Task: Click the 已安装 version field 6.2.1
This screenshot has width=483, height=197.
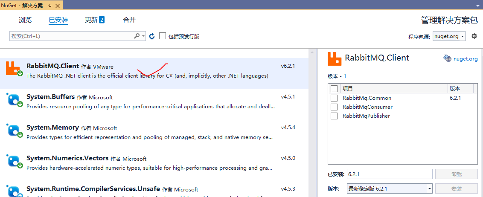Action: tap(390, 174)
